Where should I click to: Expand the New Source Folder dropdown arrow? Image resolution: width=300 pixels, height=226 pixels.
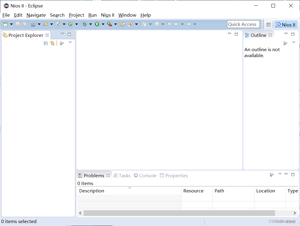52,24
